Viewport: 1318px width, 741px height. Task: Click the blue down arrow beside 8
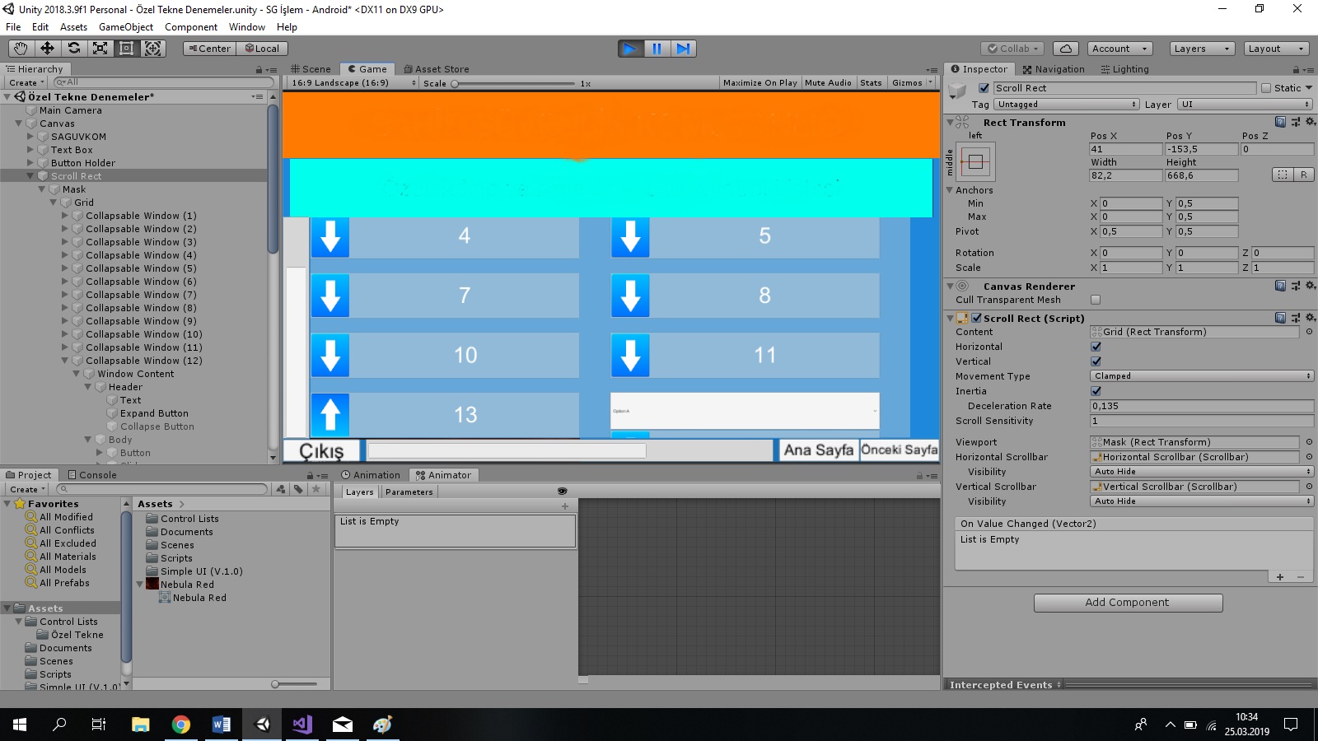click(630, 296)
